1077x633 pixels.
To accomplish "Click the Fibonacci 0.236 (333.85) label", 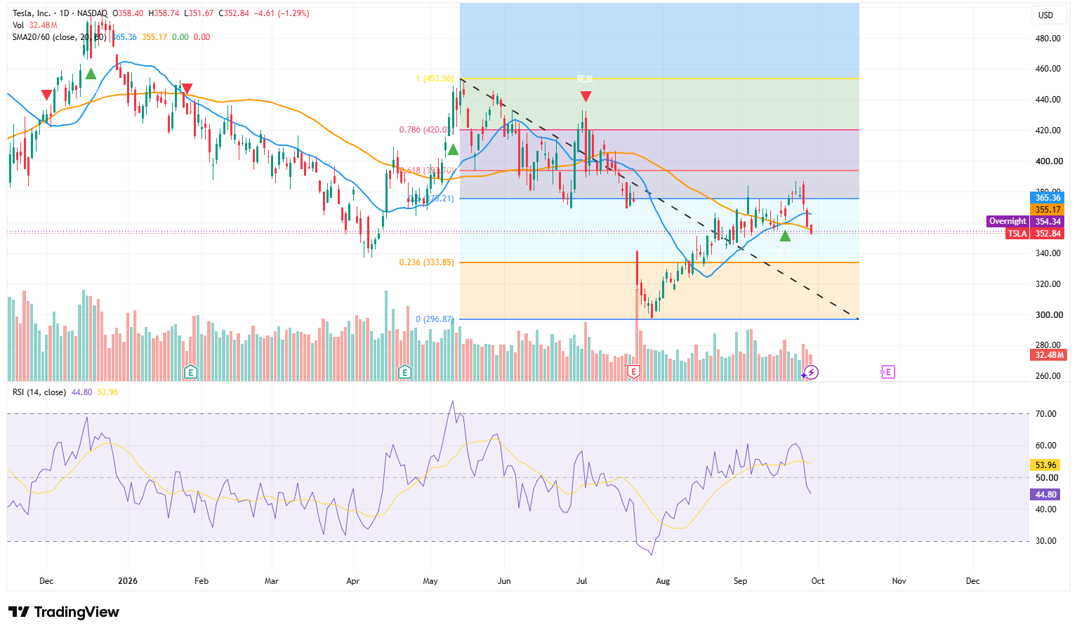I will point(426,262).
